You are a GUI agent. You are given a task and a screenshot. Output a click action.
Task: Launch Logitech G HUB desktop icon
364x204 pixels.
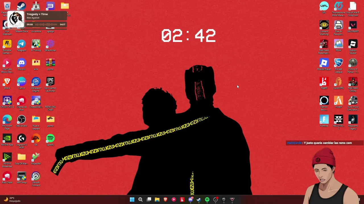click(21, 141)
